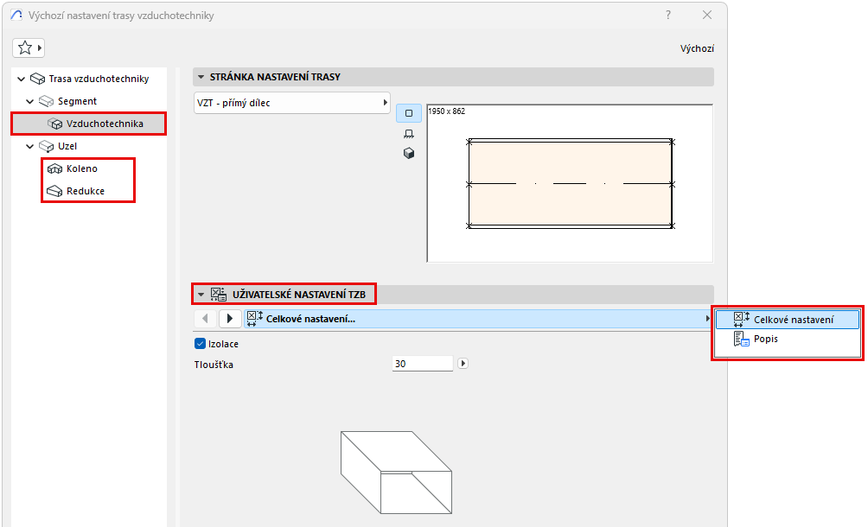Select the Tloušťka value input field
868x527 pixels.
[x=422, y=363]
